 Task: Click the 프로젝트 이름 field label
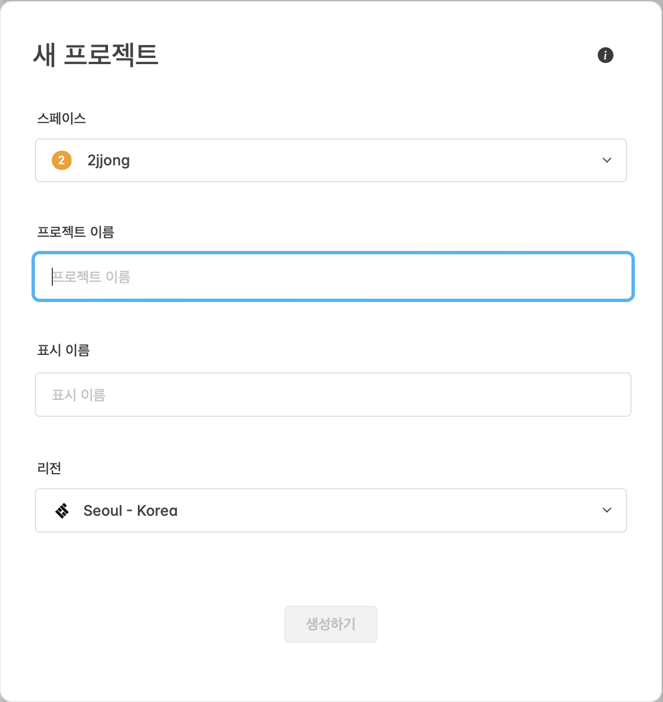[x=75, y=232]
